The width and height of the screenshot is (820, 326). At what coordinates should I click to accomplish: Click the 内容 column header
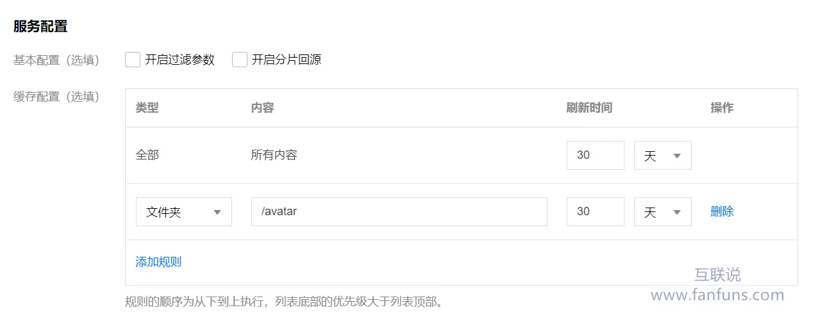(263, 108)
